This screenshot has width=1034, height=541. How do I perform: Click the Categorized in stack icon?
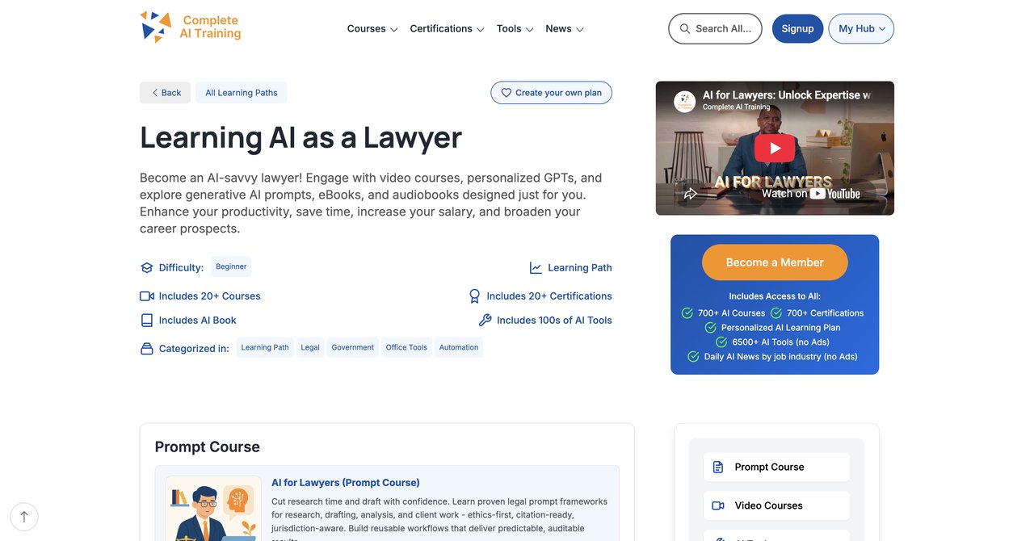click(x=146, y=349)
